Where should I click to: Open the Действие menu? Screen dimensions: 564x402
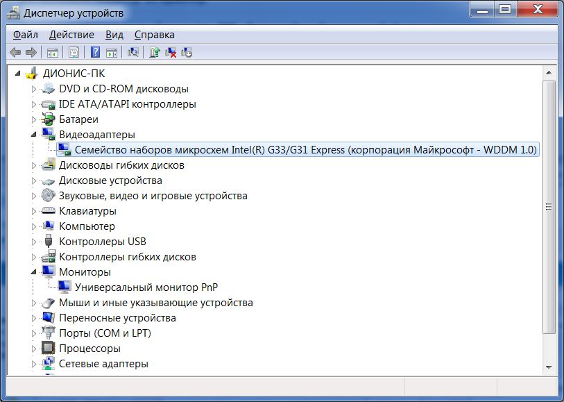(x=71, y=35)
